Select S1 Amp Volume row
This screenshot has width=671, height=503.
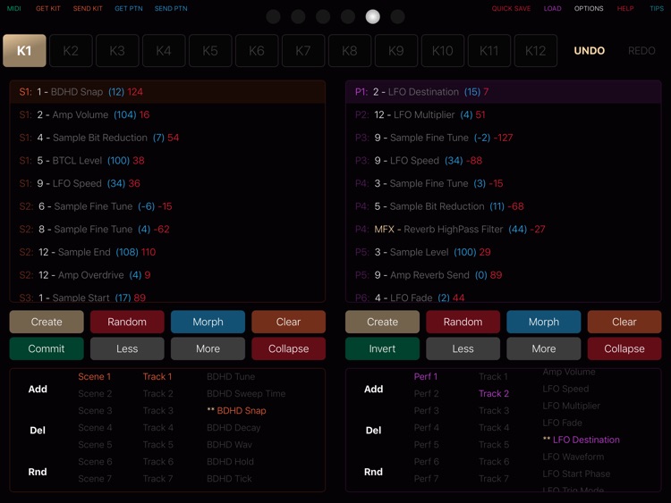(x=167, y=114)
